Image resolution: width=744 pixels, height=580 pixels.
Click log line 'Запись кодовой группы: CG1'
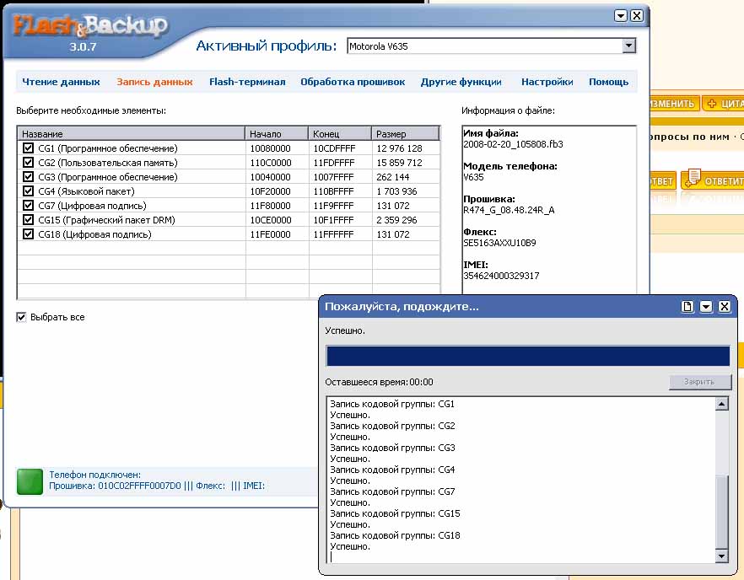pos(392,404)
